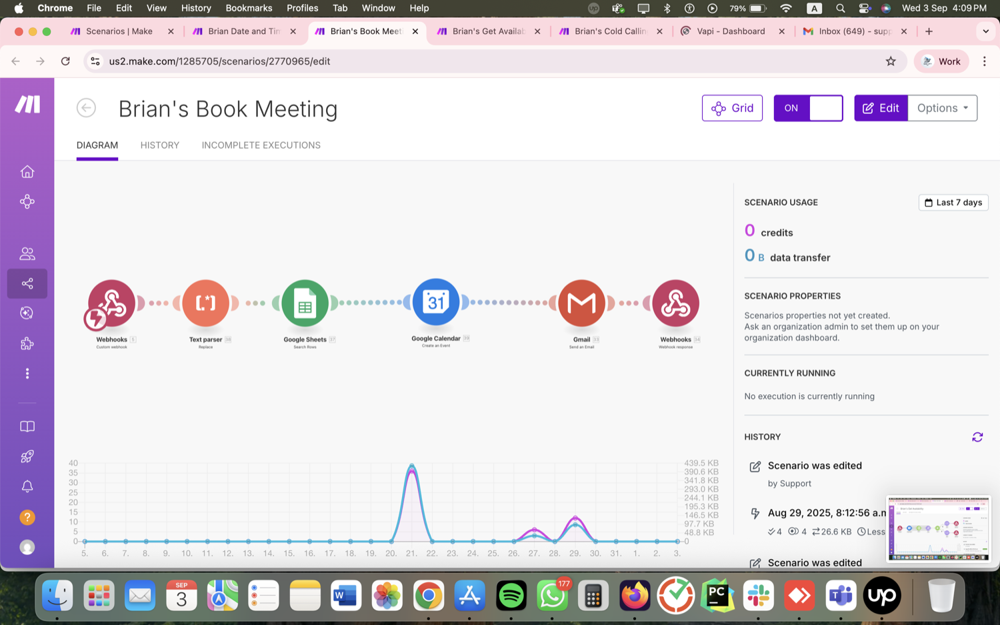Click the Edit scenario button

click(x=881, y=108)
